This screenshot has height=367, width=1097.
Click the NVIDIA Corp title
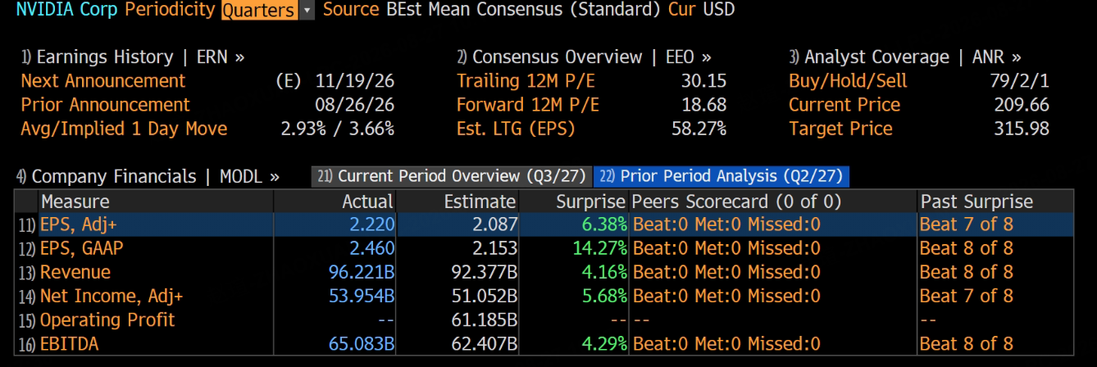(66, 10)
